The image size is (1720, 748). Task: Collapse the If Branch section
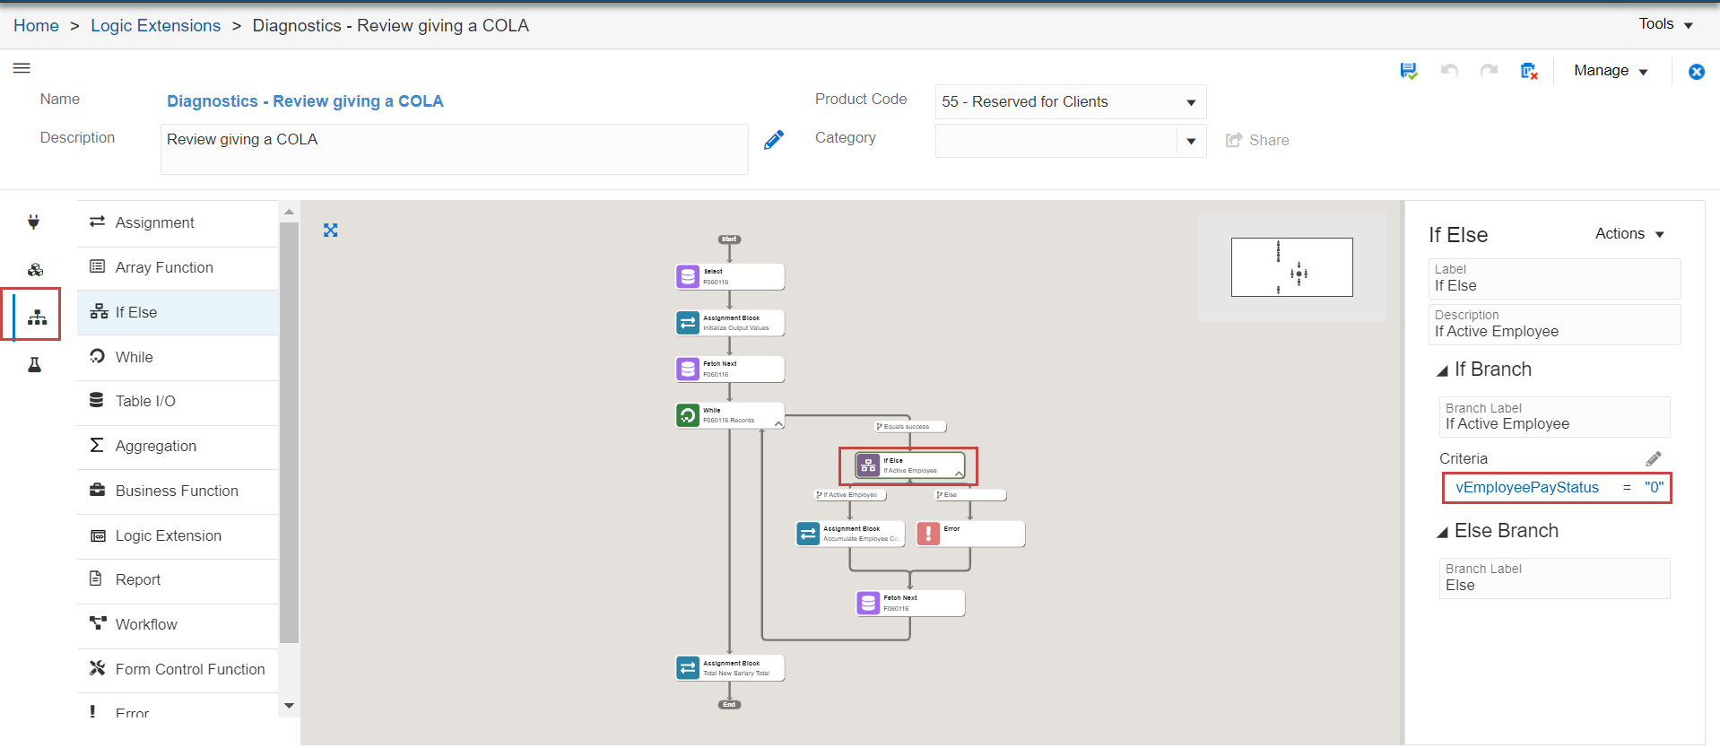[1442, 370]
